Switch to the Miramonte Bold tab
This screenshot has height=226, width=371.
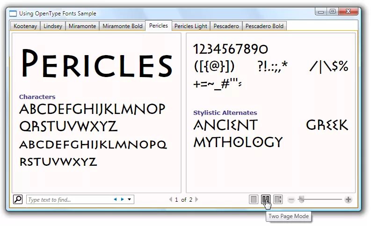(123, 26)
